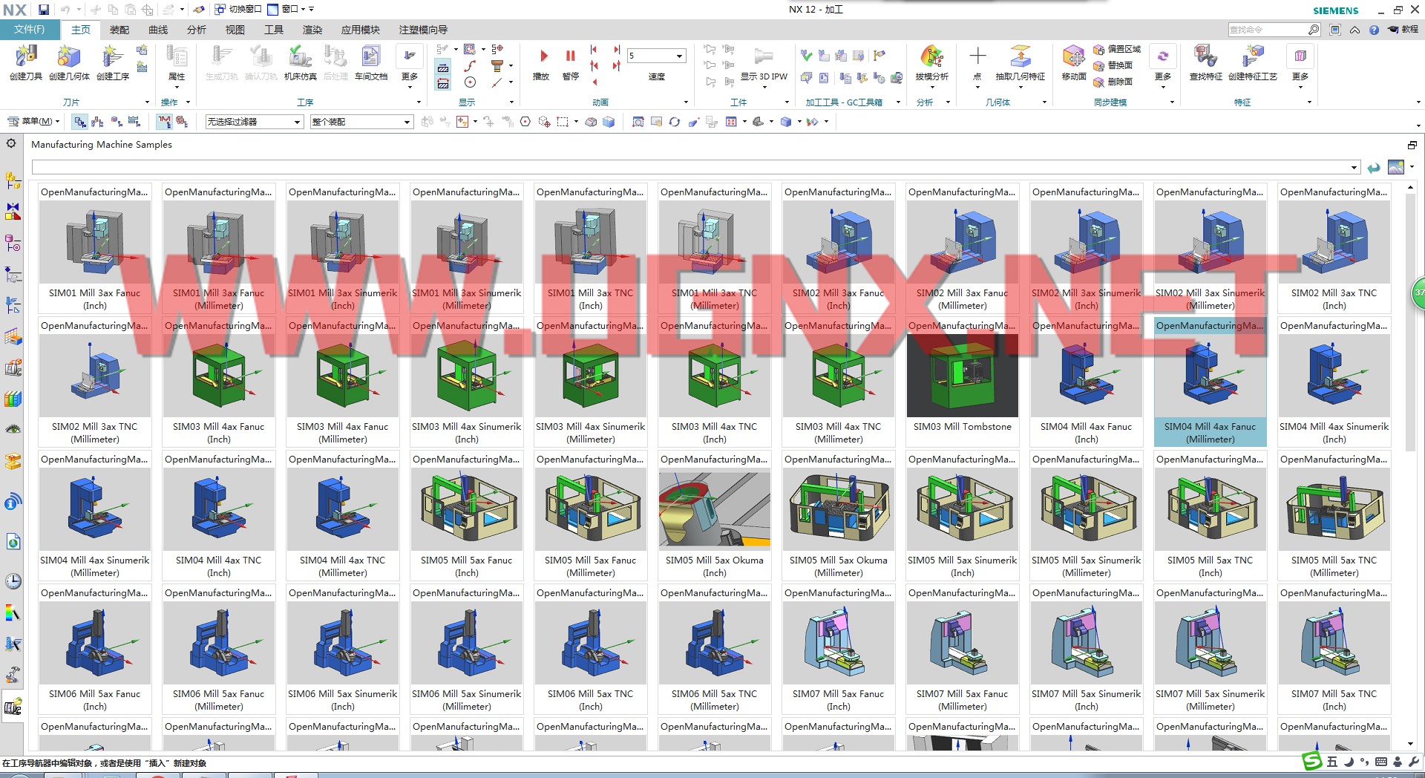1425x778 pixels.
Task: Toggle Program Order view in selection bar
Action: (80, 122)
